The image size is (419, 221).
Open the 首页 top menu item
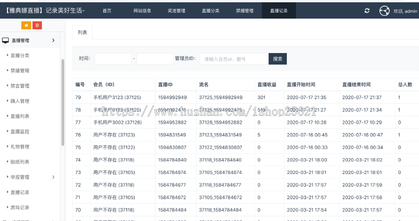(x=107, y=11)
